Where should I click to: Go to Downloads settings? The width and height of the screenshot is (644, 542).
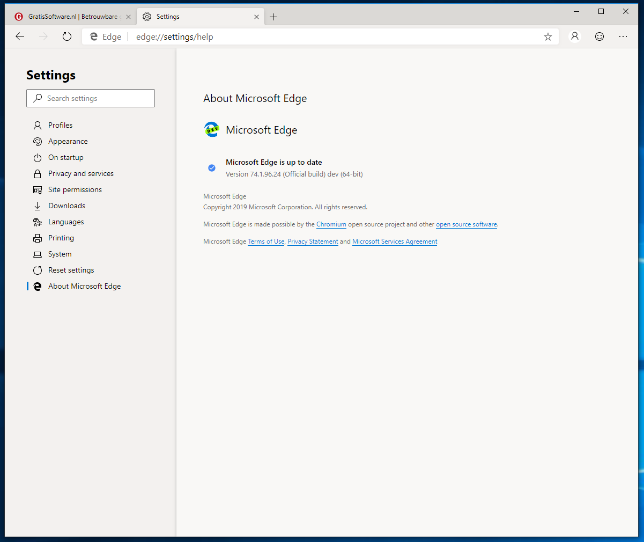click(x=66, y=206)
